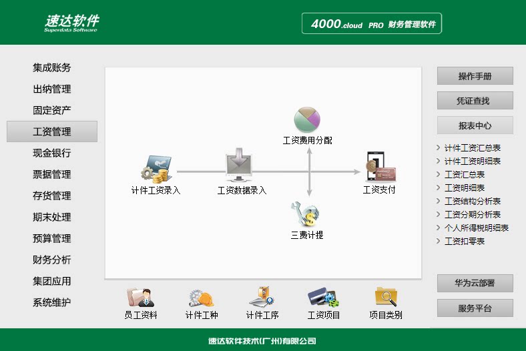
Task: Open 工资扣零表 report link
Action: pyautogui.click(x=465, y=242)
